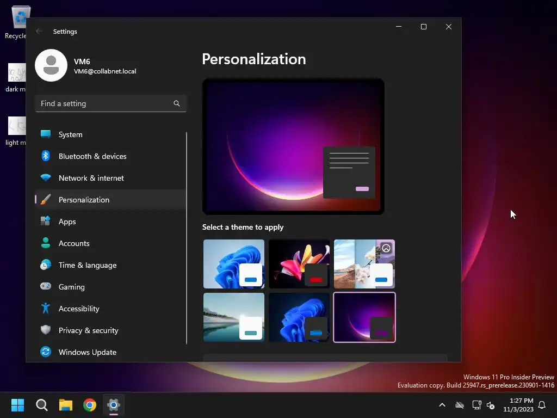Open the dark mode desktop file

(x=16, y=78)
